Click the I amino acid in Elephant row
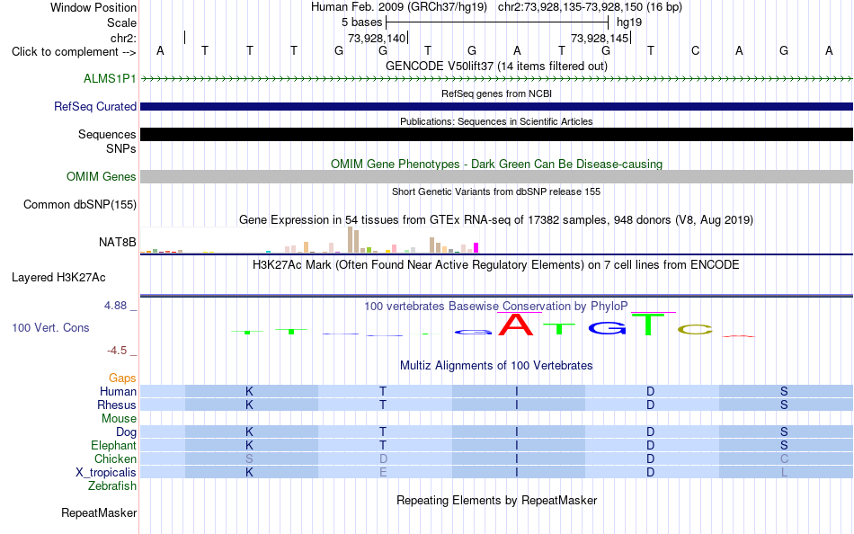854x534 pixels. [517, 445]
